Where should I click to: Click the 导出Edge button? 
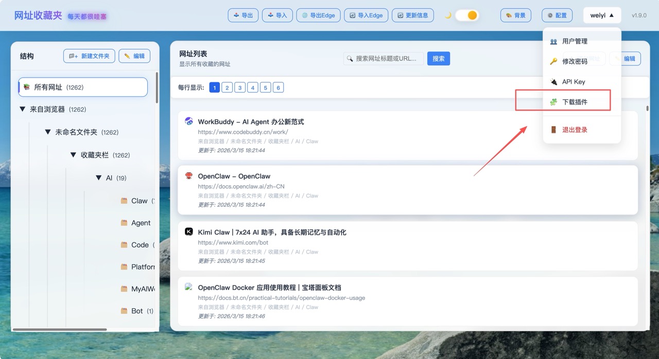tap(318, 15)
